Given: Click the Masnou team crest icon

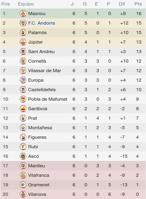Looking at the screenshot, I should 23,13.
